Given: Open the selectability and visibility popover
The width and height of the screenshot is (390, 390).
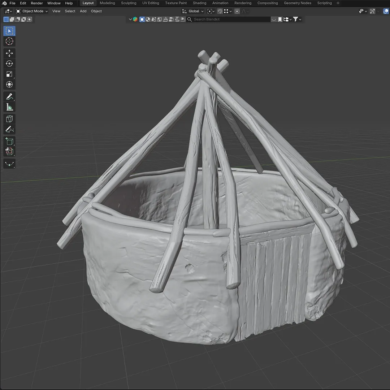Looking at the screenshot, I should click(x=363, y=11).
